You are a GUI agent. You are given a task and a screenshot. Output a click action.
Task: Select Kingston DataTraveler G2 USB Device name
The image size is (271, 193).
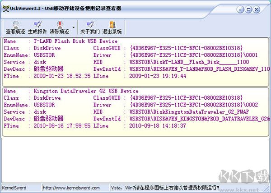(x=86, y=91)
